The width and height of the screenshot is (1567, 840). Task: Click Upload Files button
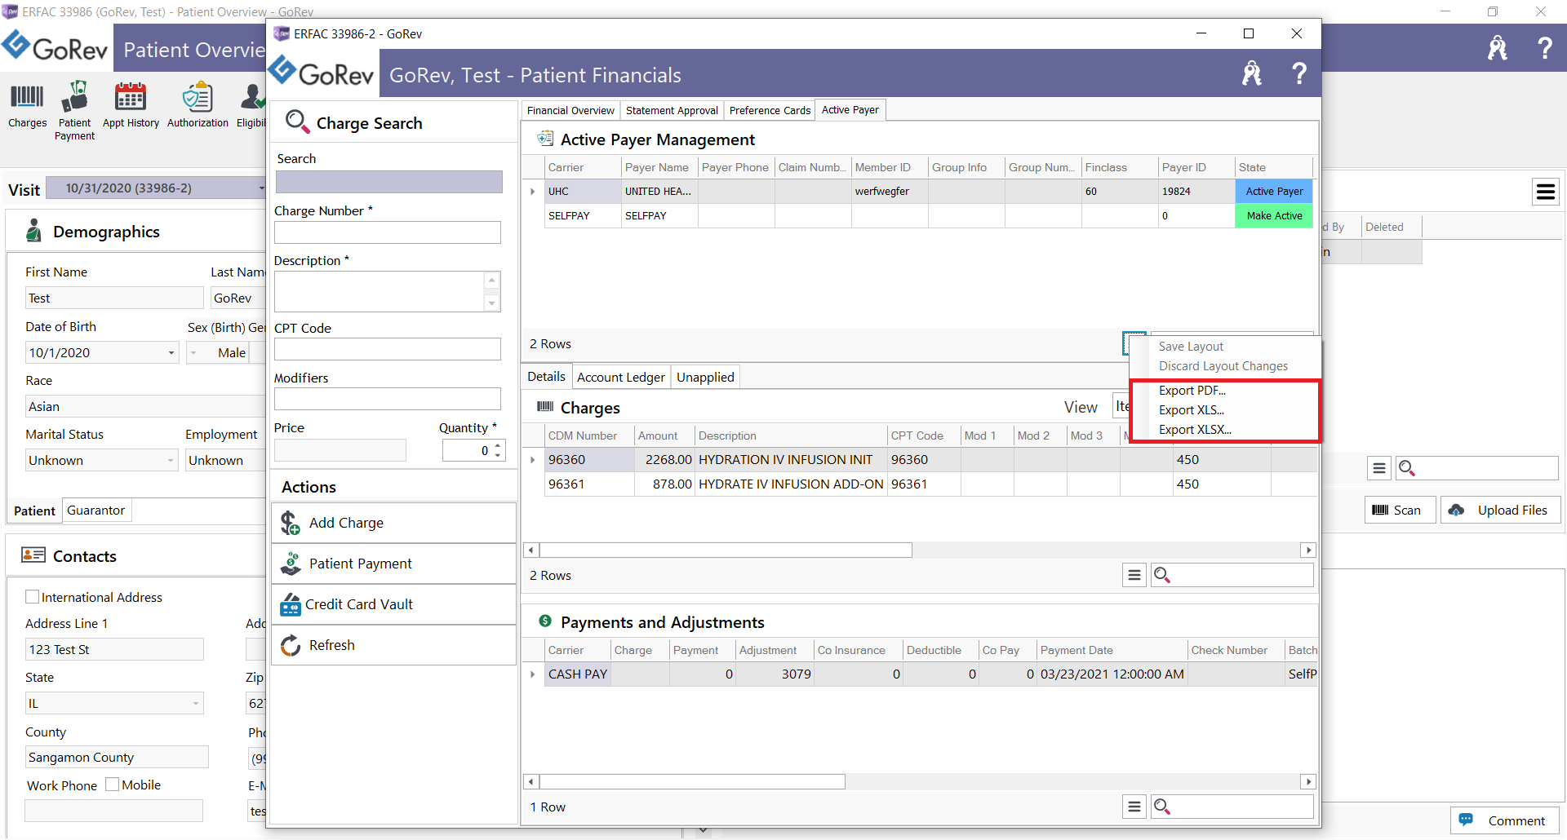coord(1500,510)
